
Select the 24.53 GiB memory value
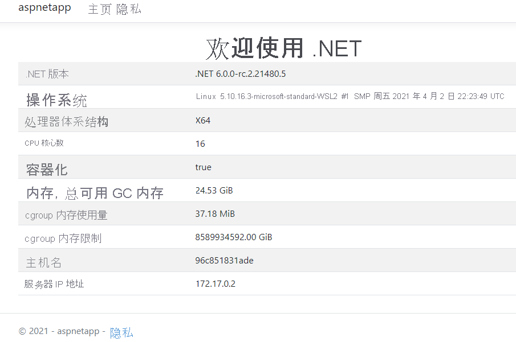point(214,191)
